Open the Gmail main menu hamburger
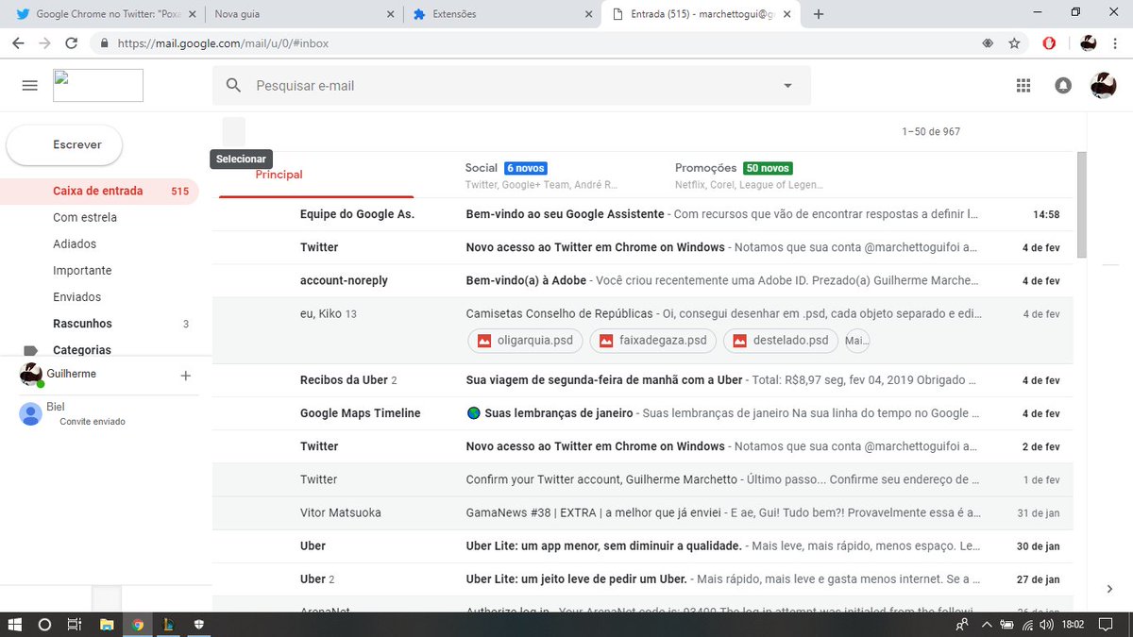Screen dimensions: 1133x637 29,86
